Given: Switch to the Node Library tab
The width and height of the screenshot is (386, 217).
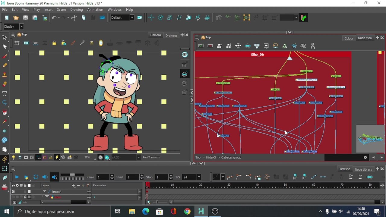Looking at the screenshot, I should point(363,169).
